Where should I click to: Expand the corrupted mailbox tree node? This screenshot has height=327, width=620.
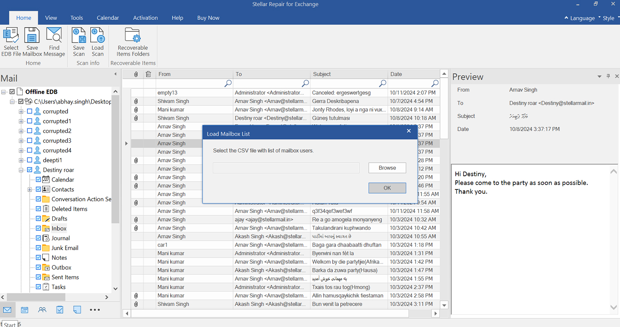(21, 111)
